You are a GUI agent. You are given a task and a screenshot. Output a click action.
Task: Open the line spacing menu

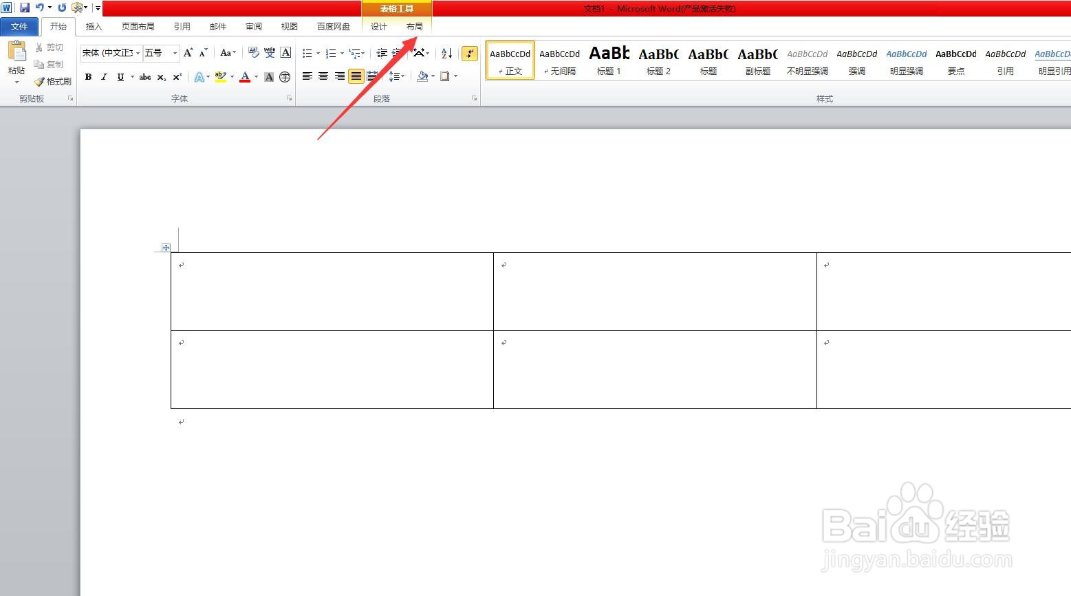(x=397, y=76)
